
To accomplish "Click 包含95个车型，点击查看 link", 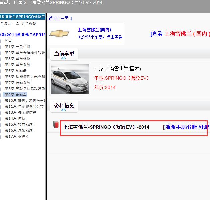I will coord(100,37).
